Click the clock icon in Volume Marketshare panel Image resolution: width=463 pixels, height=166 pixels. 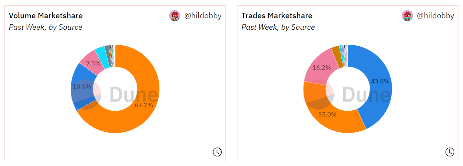click(x=217, y=152)
